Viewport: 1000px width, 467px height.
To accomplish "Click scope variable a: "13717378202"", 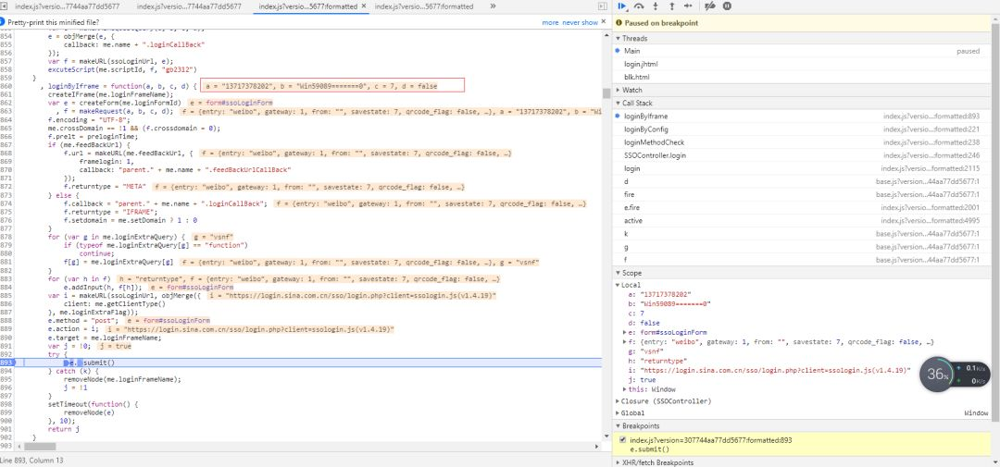I will [660, 294].
